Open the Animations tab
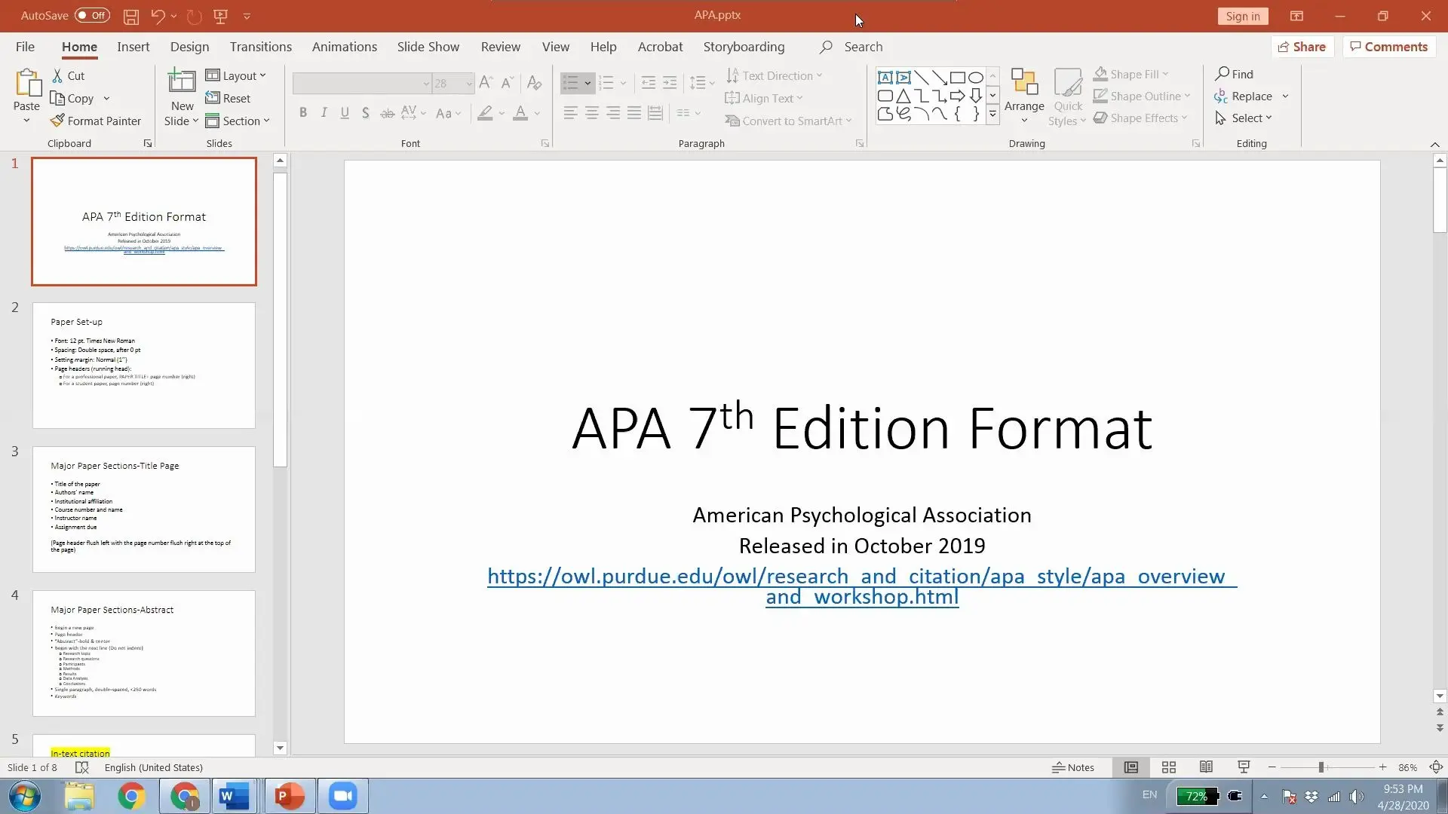1448x814 pixels. point(344,47)
